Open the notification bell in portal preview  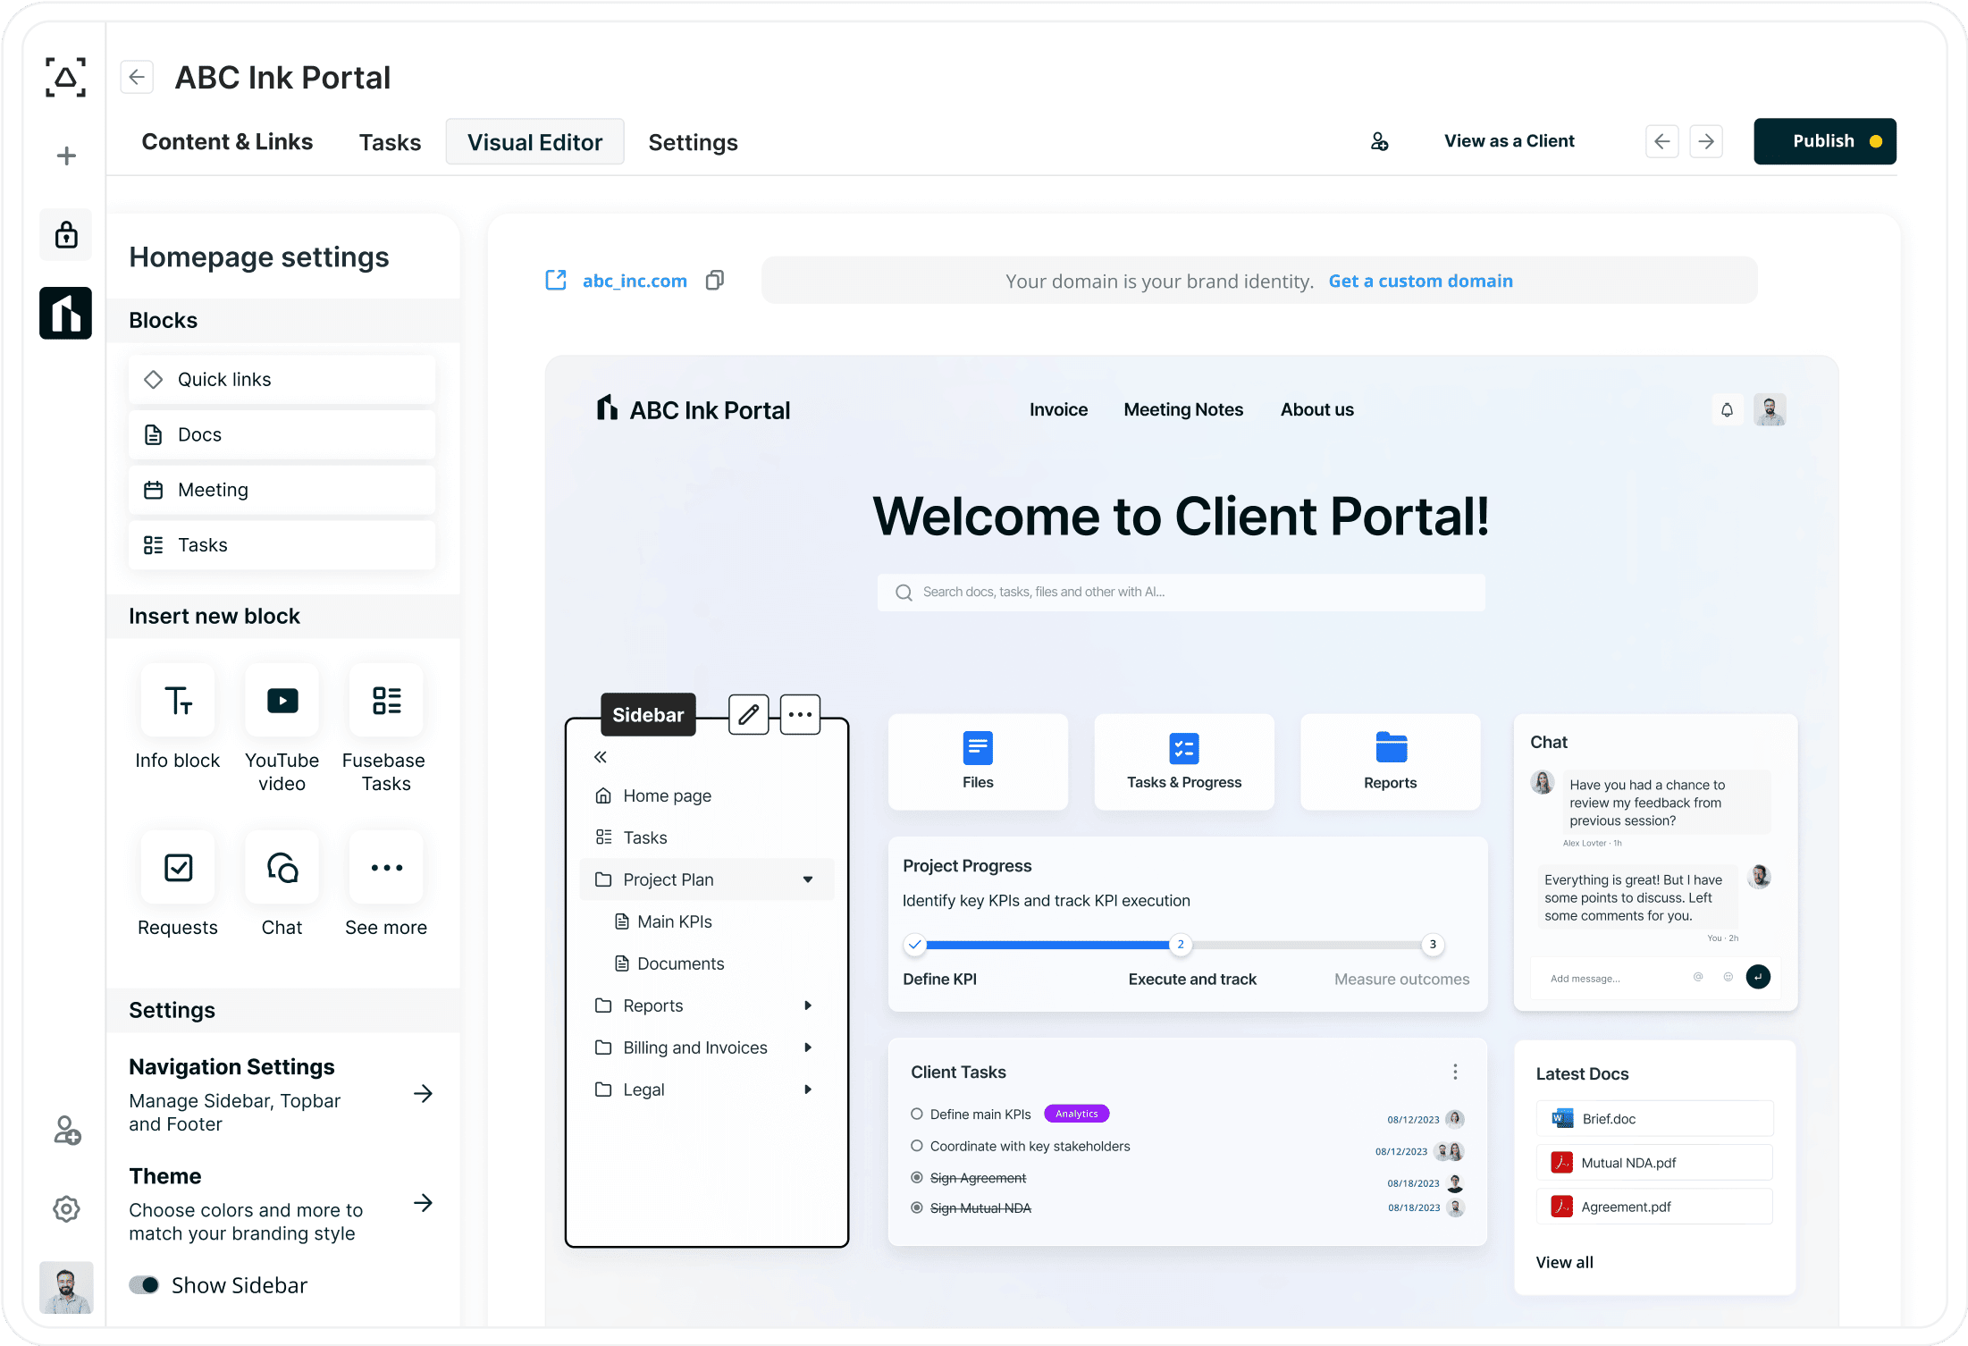point(1727,410)
